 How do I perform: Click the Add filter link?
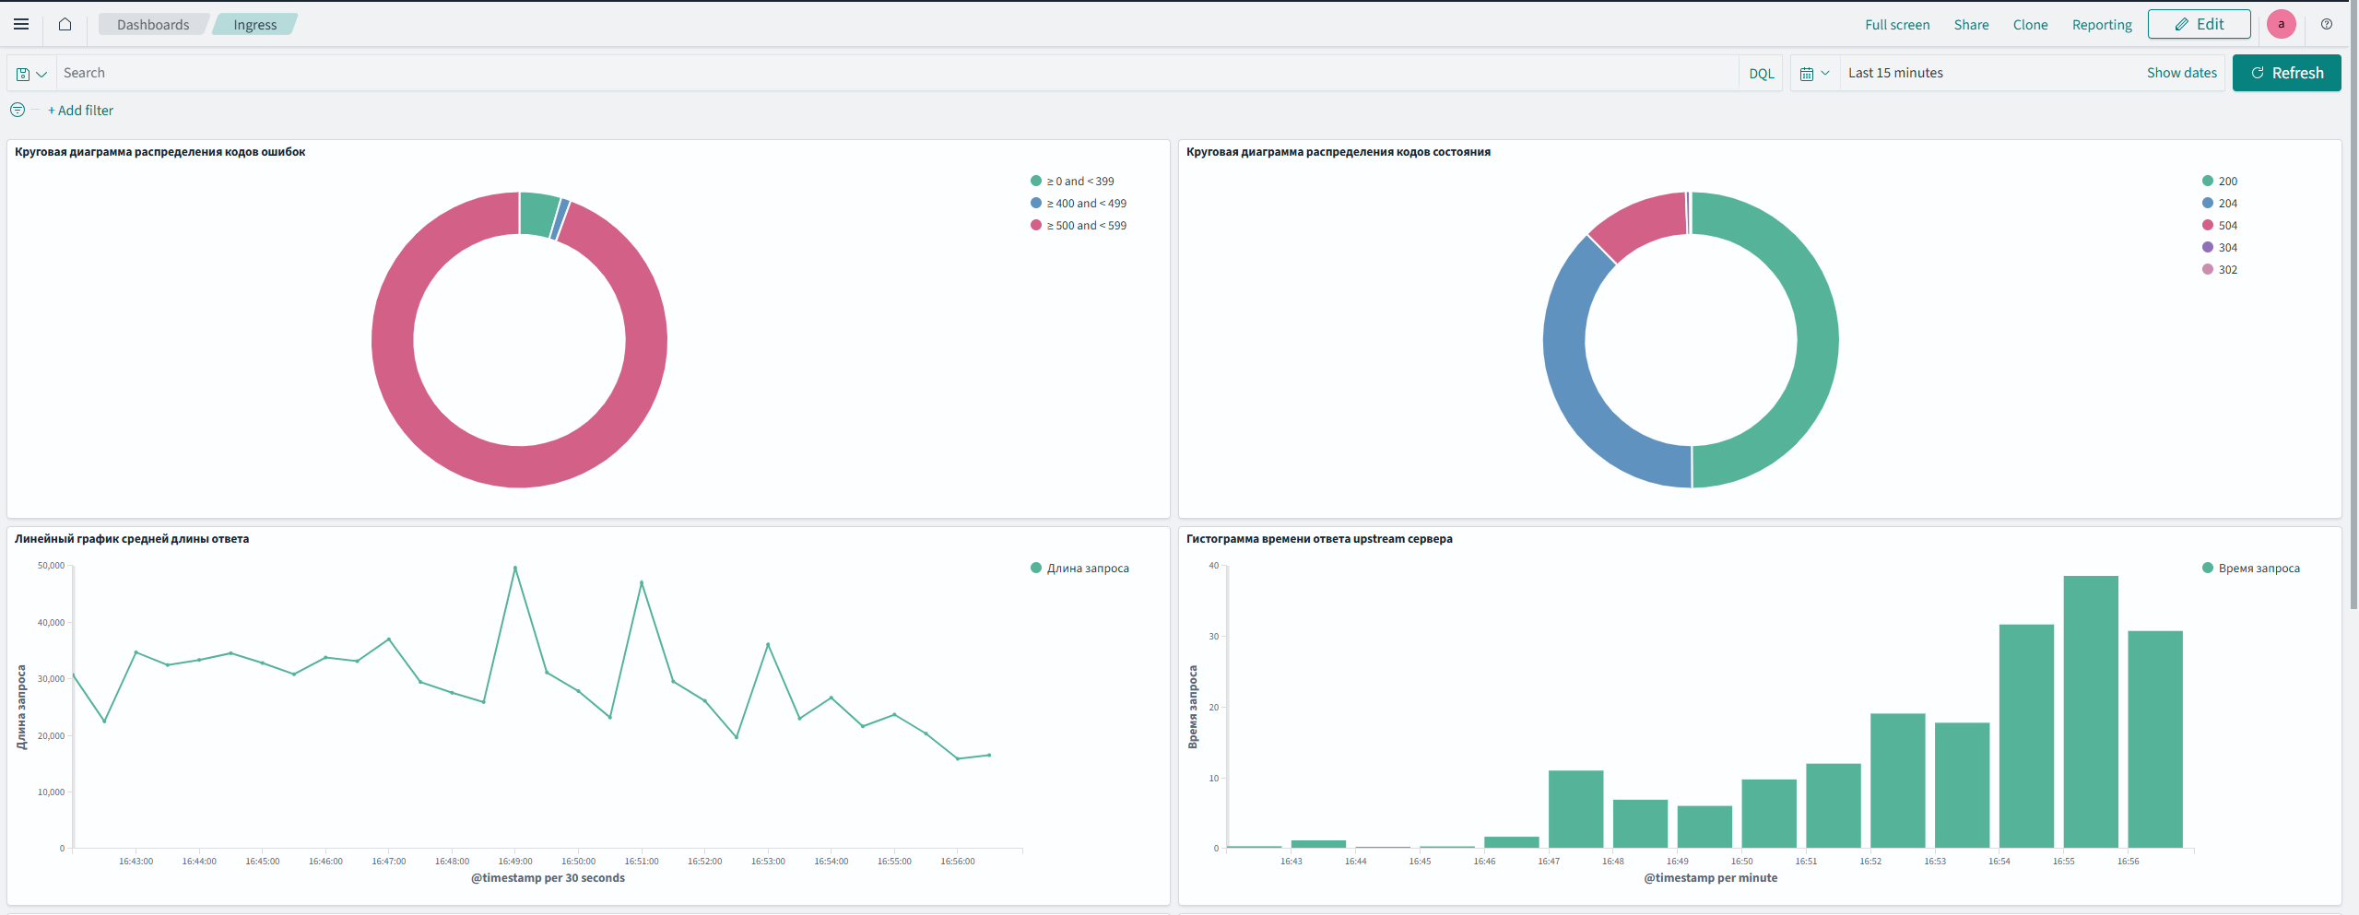click(80, 111)
